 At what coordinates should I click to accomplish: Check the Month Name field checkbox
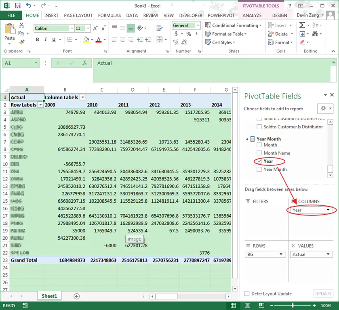(x=259, y=153)
